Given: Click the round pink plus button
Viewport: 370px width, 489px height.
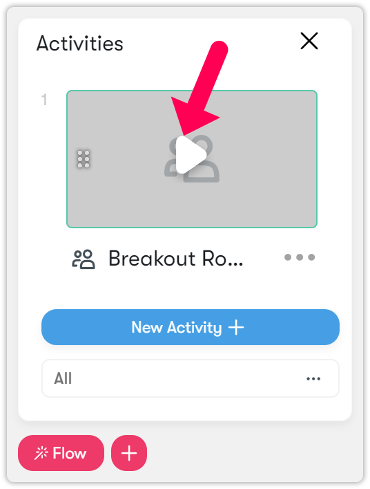Looking at the screenshot, I should (x=129, y=453).
